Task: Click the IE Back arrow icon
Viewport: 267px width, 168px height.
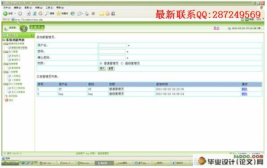Action: click(5, 13)
